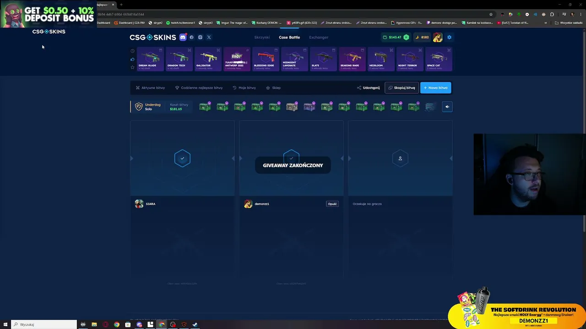
Task: Click the grey case in the battle row
Action: [292, 107]
